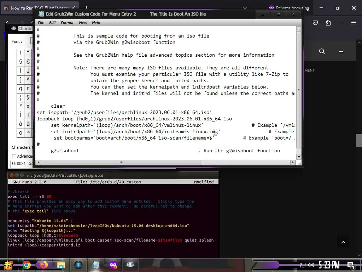The height and width of the screenshot is (272, 362).
Task: Click the editor vertical scrollbar down arrow
Action: click(298, 157)
